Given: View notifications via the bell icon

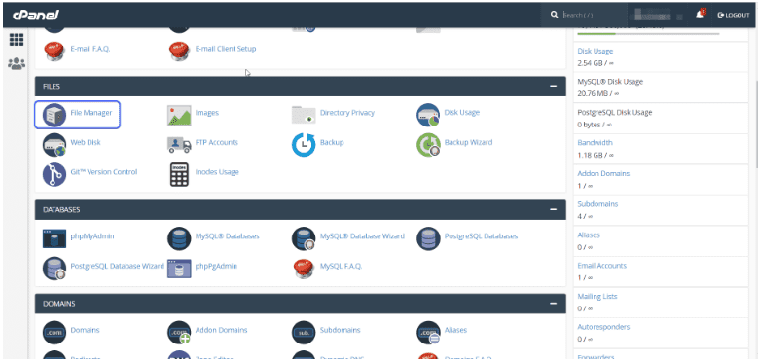Looking at the screenshot, I should pyautogui.click(x=700, y=15).
